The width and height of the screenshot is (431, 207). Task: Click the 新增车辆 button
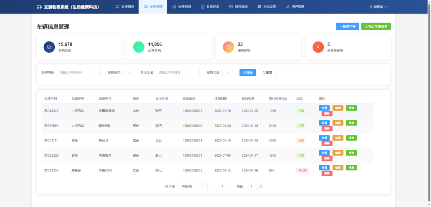click(x=347, y=27)
